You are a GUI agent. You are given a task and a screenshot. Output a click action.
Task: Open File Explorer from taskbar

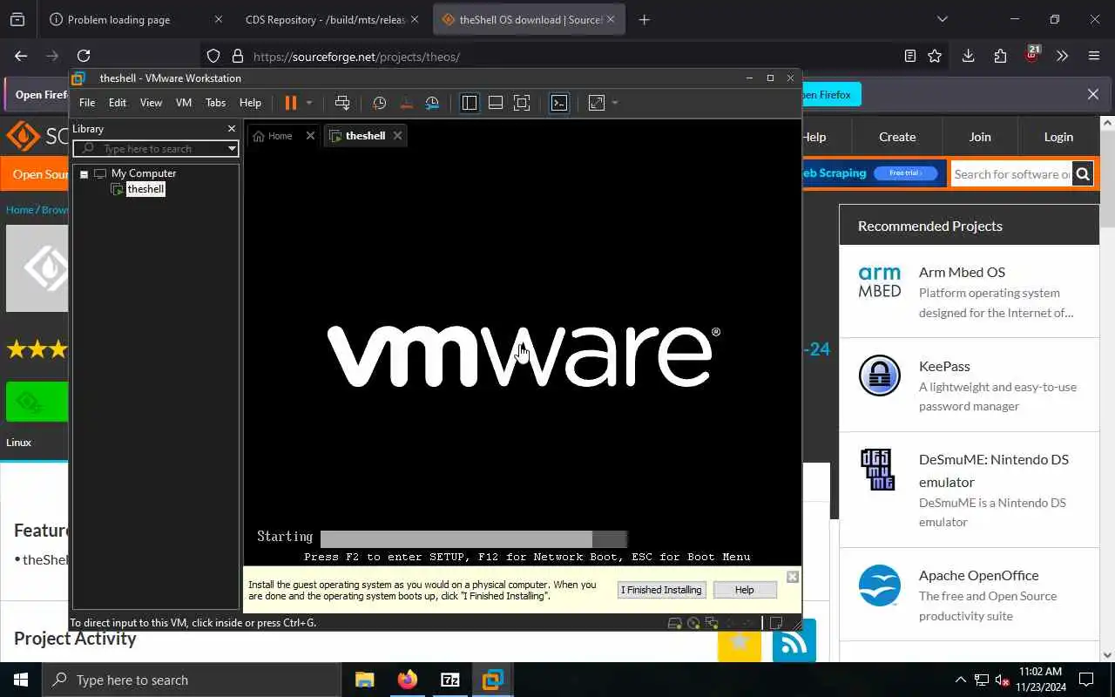364,680
